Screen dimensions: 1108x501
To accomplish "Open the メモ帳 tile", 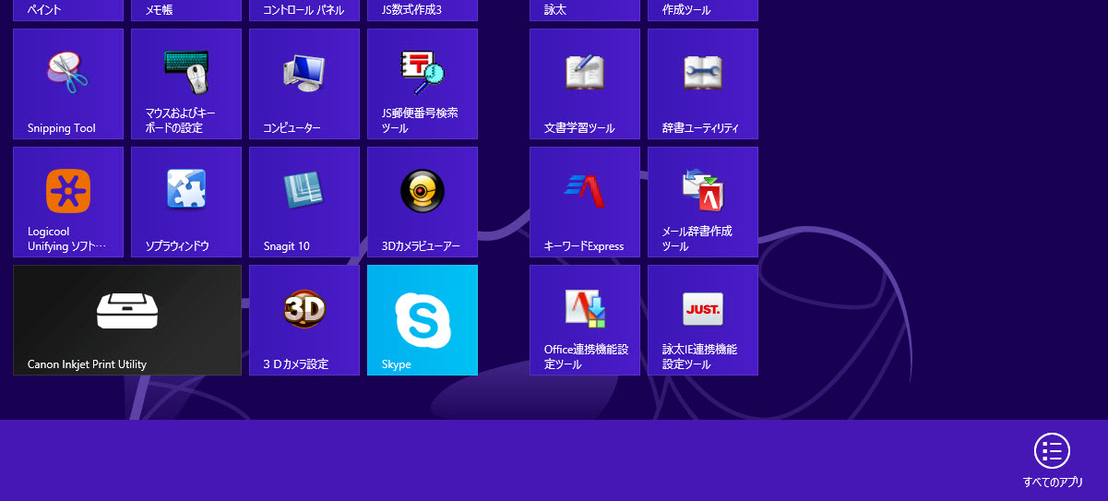I will pyautogui.click(x=186, y=10).
